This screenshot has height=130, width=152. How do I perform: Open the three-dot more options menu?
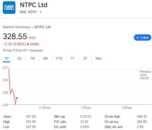(40, 12)
